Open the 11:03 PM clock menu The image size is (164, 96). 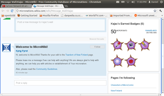click(142, 2)
